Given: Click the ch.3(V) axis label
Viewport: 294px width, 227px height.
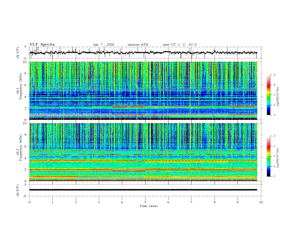Looking at the screenshot, I should pos(18,190).
